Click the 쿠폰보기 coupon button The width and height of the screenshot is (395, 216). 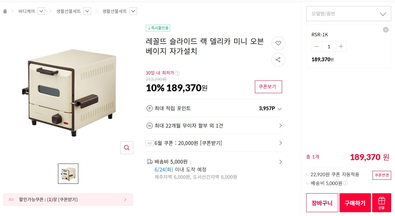(x=268, y=87)
